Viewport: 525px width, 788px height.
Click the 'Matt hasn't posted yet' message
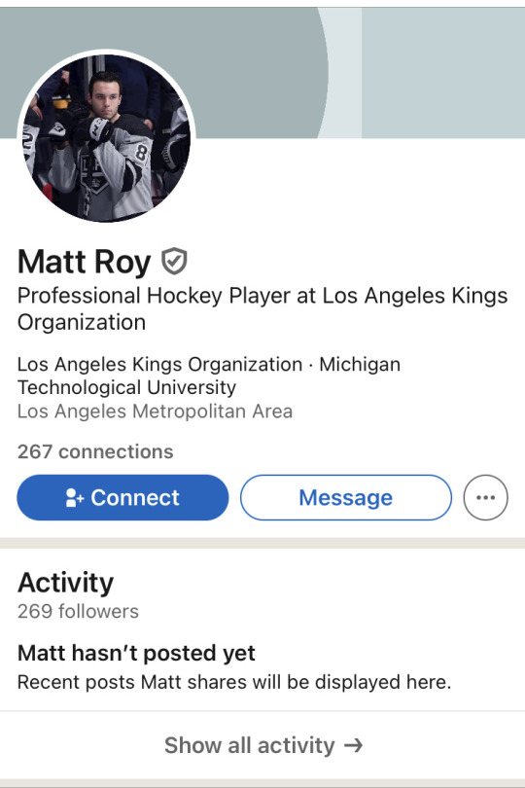136,654
